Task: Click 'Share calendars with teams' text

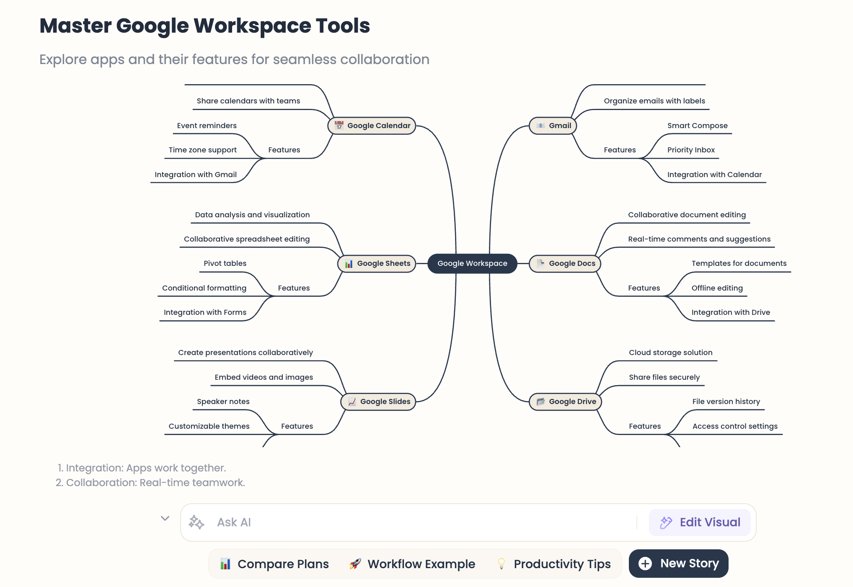Action: (248, 101)
